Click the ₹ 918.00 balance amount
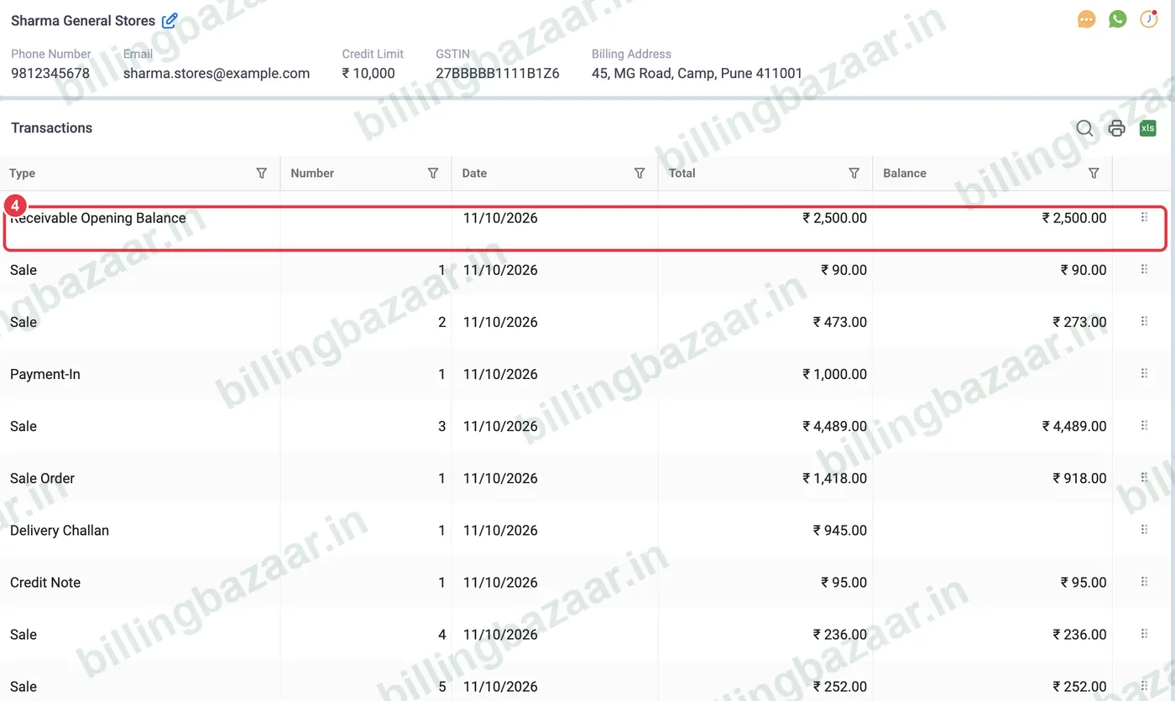 1079,478
